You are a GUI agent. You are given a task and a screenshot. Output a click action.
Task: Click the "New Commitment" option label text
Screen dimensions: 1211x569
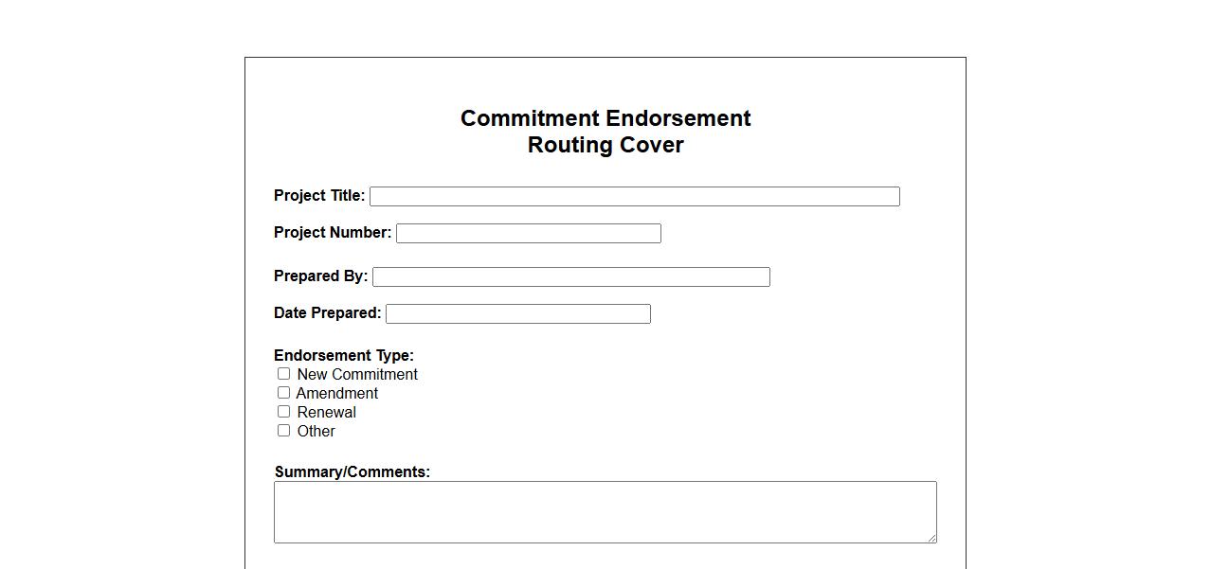pyautogui.click(x=357, y=375)
